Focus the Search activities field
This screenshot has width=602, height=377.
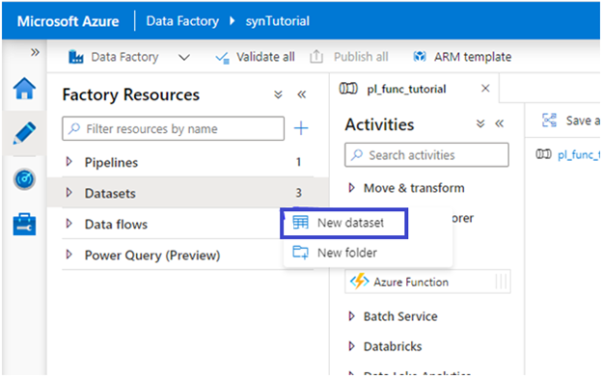tap(427, 155)
